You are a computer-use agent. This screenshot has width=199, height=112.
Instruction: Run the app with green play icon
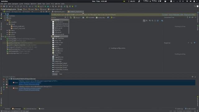pos(45,6)
